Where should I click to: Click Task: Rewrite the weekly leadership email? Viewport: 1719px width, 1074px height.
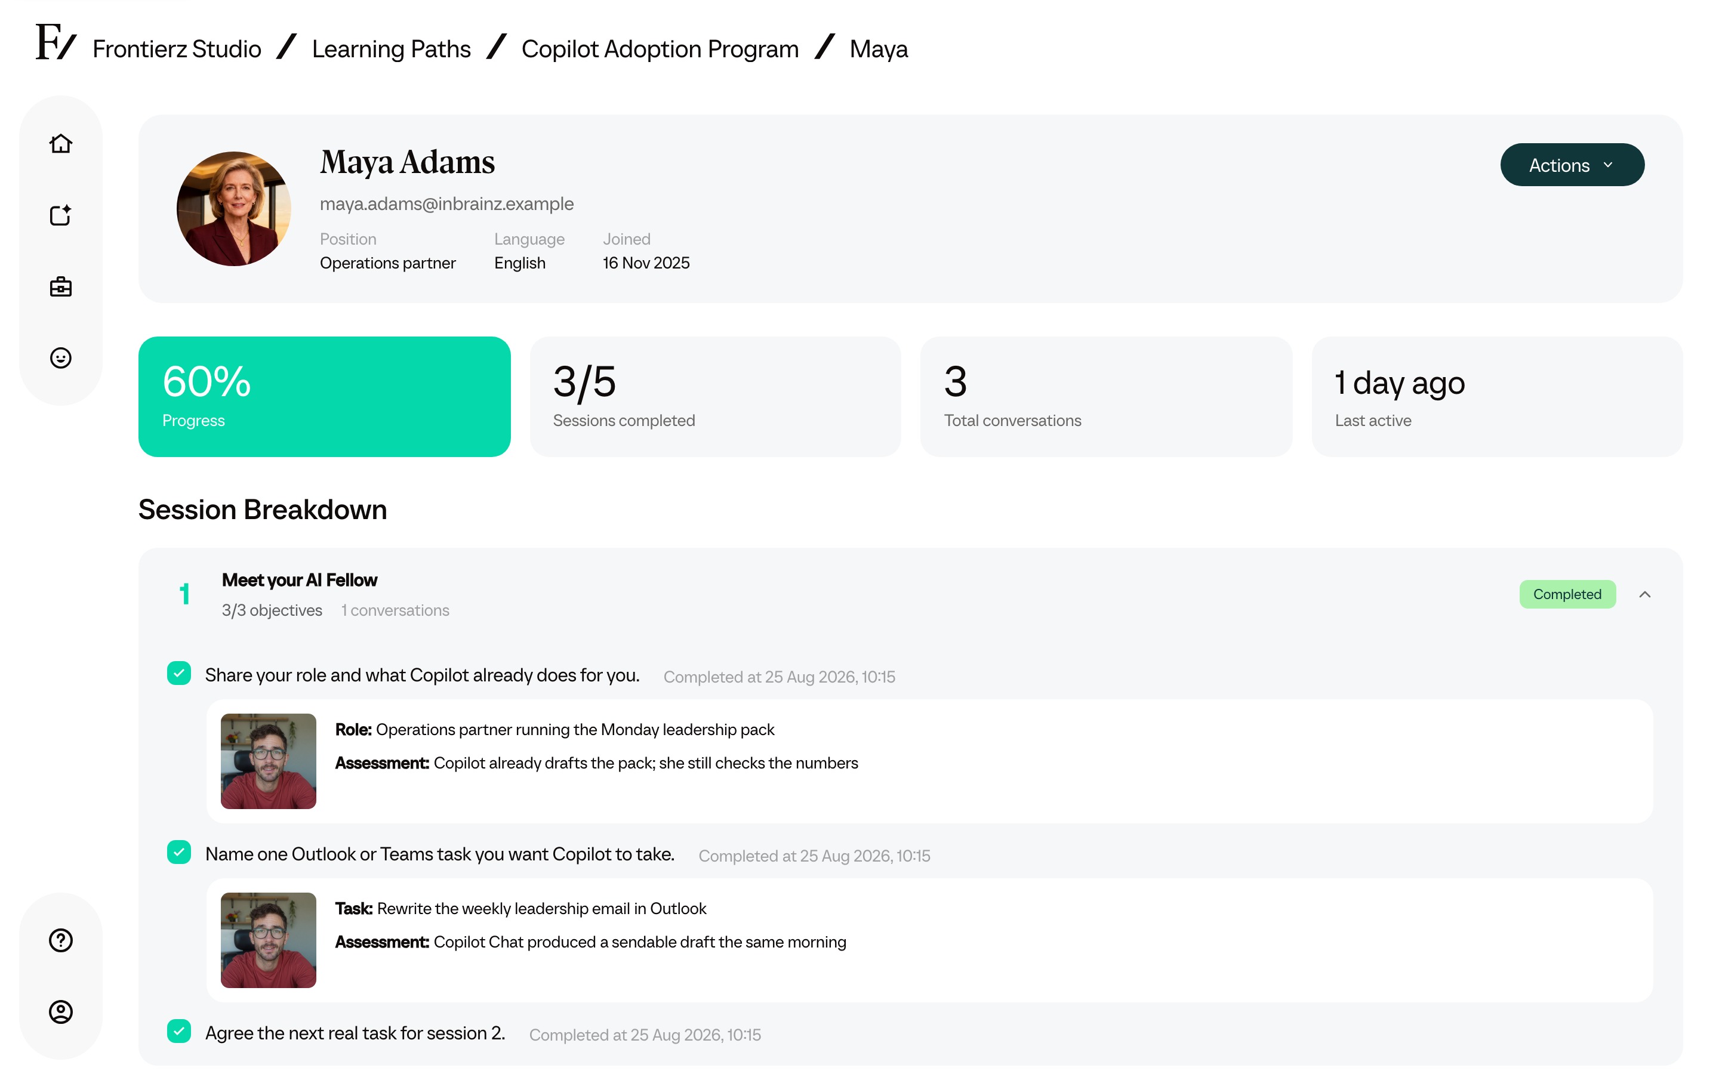pyautogui.click(x=520, y=909)
